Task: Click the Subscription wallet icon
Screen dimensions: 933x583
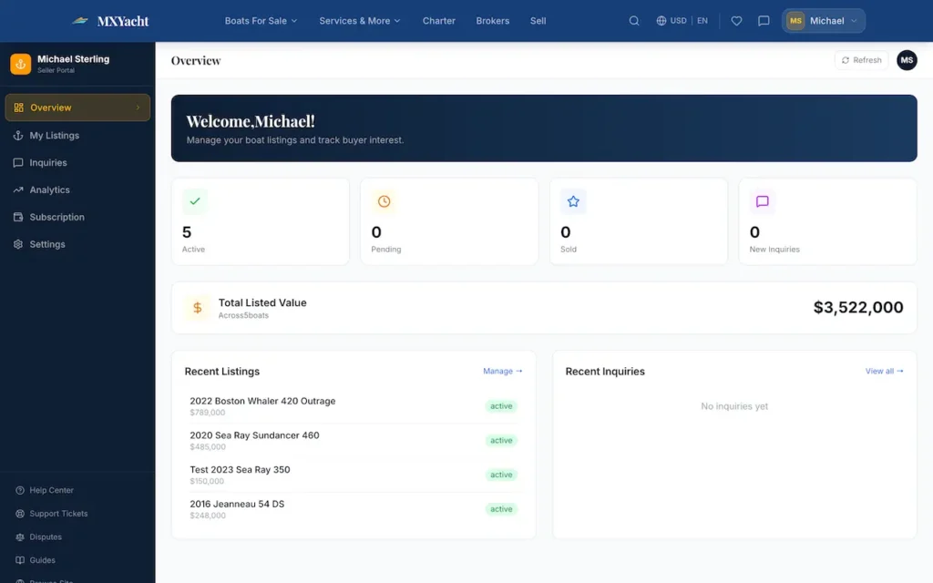Action: (x=18, y=217)
